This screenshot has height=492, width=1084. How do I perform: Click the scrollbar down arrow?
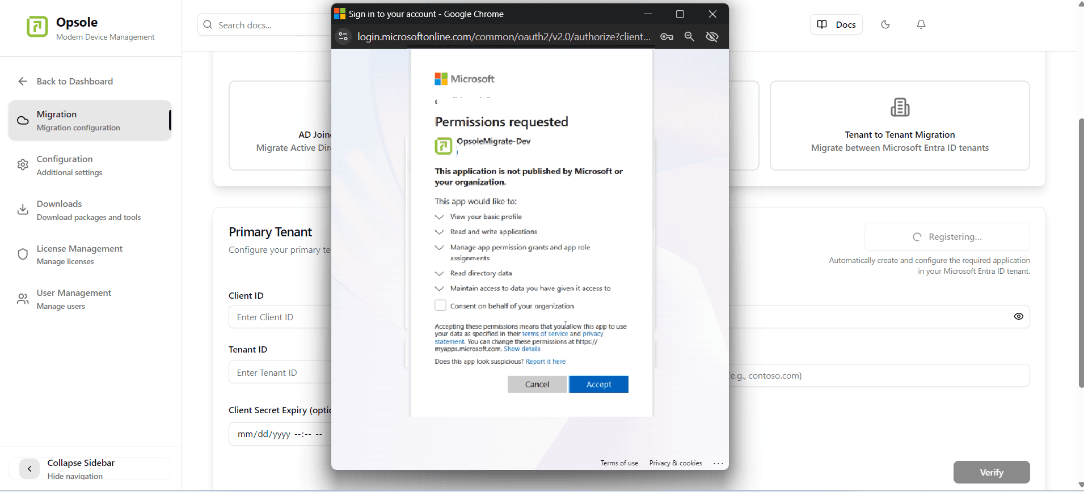click(x=1080, y=485)
